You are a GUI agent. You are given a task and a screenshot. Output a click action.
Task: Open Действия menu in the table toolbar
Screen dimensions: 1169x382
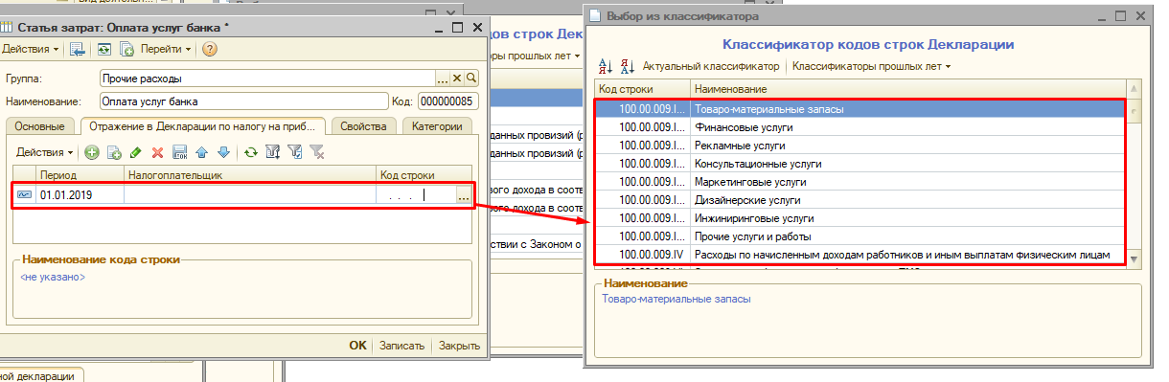point(45,152)
